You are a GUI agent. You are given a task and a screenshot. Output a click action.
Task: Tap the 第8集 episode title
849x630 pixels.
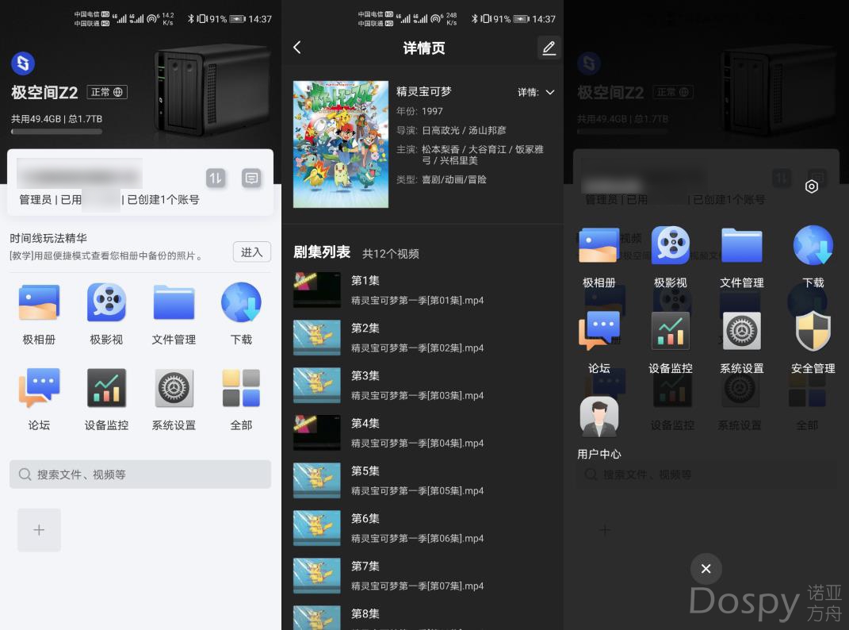point(365,614)
